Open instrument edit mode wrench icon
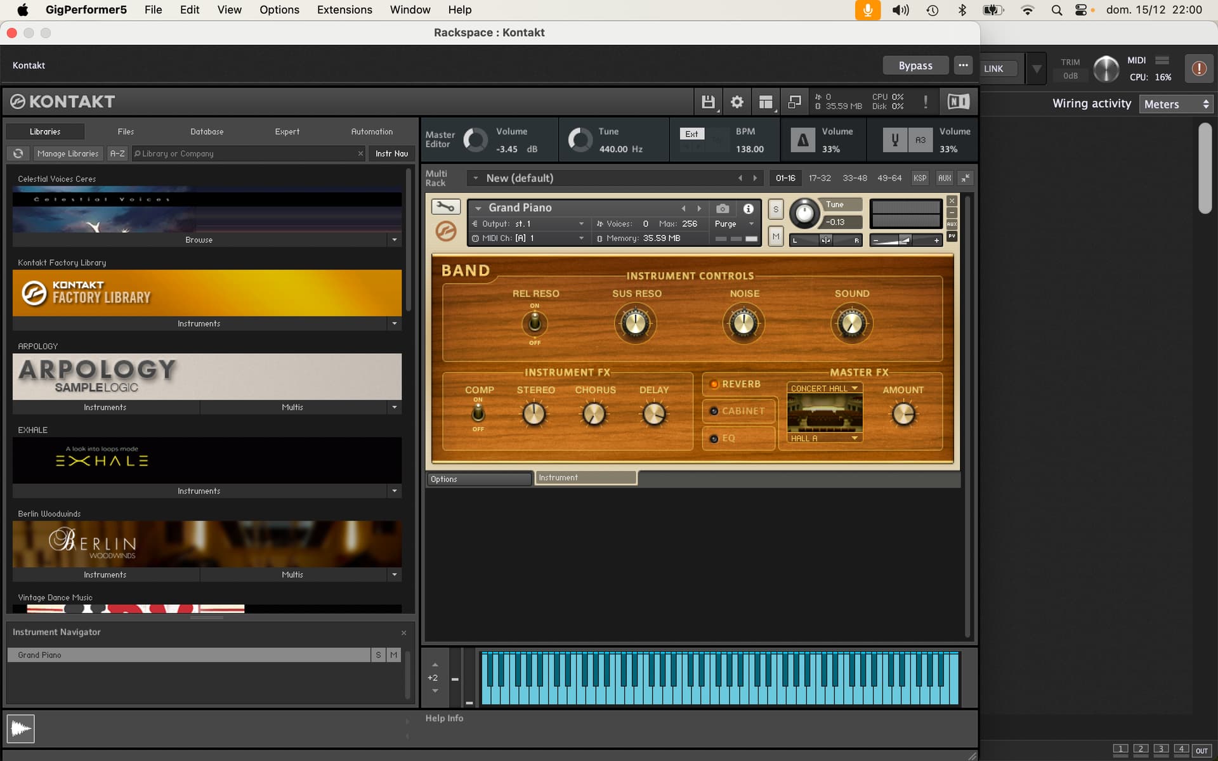The height and width of the screenshot is (761, 1218). (445, 207)
